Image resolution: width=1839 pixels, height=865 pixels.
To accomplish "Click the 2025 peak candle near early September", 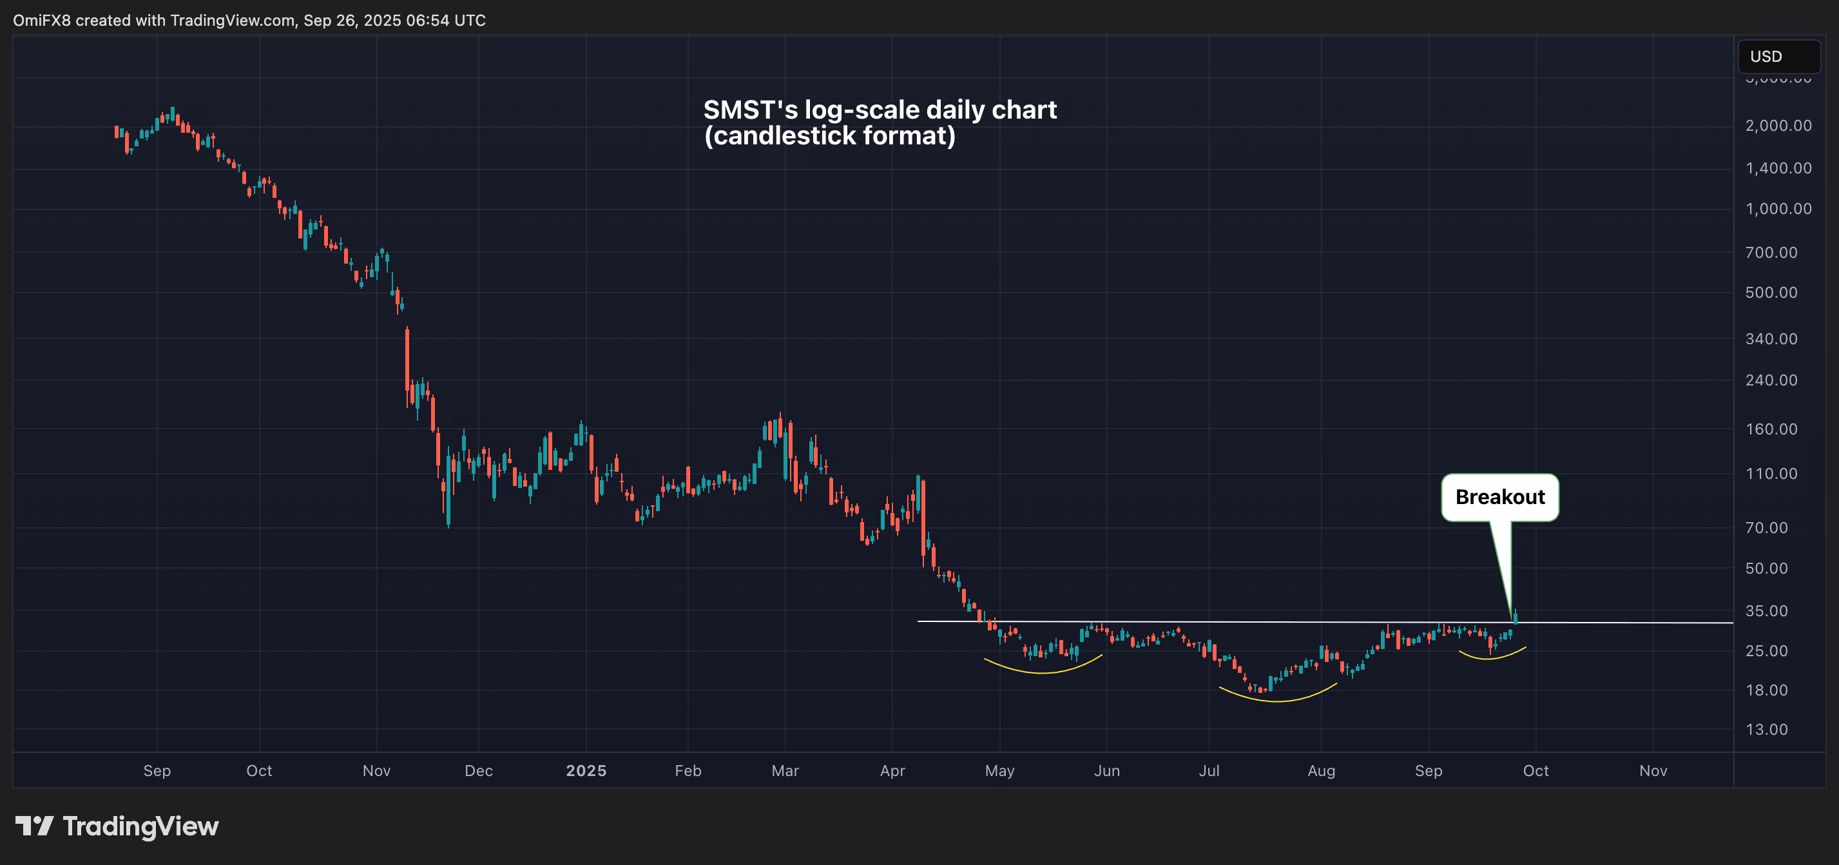I will [171, 114].
